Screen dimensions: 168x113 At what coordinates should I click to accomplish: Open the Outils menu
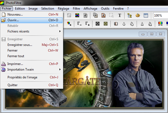105,9
